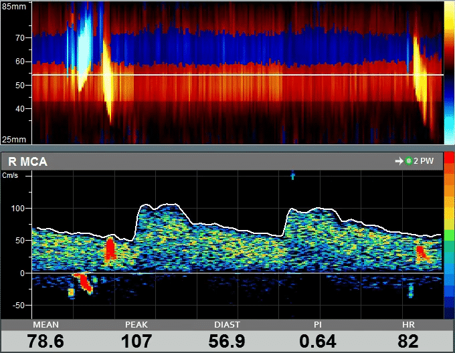
Task: Click the M-mode power color scale bar
Action: [x=449, y=72]
